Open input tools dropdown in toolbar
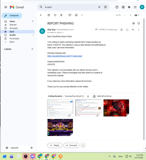This screenshot has width=146, height=160. point(137,15)
